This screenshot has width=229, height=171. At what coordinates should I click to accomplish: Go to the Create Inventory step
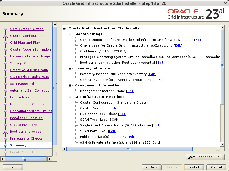tap(23, 125)
